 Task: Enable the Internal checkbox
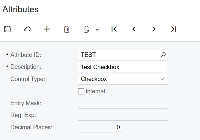81,91
